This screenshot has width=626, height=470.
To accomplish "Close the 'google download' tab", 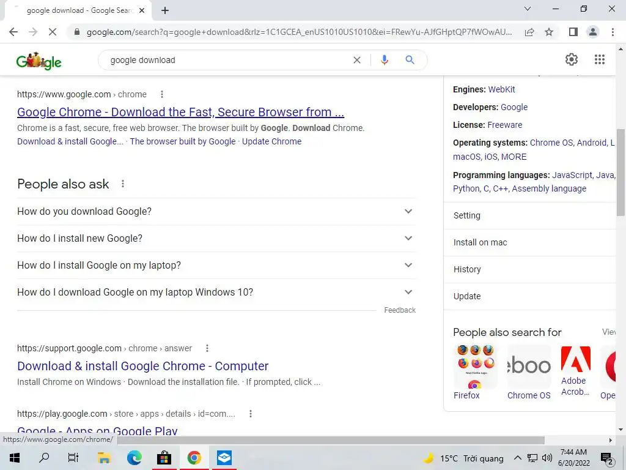I will click(x=142, y=10).
